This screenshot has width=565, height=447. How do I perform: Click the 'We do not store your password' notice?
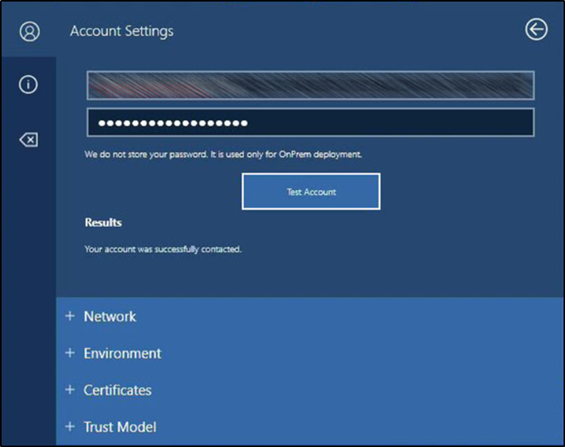[x=223, y=154]
